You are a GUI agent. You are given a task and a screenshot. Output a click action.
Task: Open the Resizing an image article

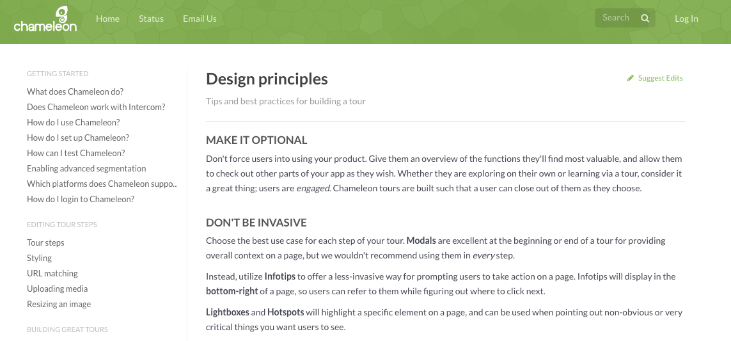[x=59, y=304]
